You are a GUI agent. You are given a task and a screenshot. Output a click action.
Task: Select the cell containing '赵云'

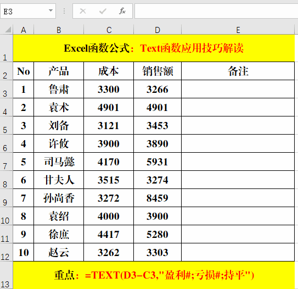[x=59, y=252]
